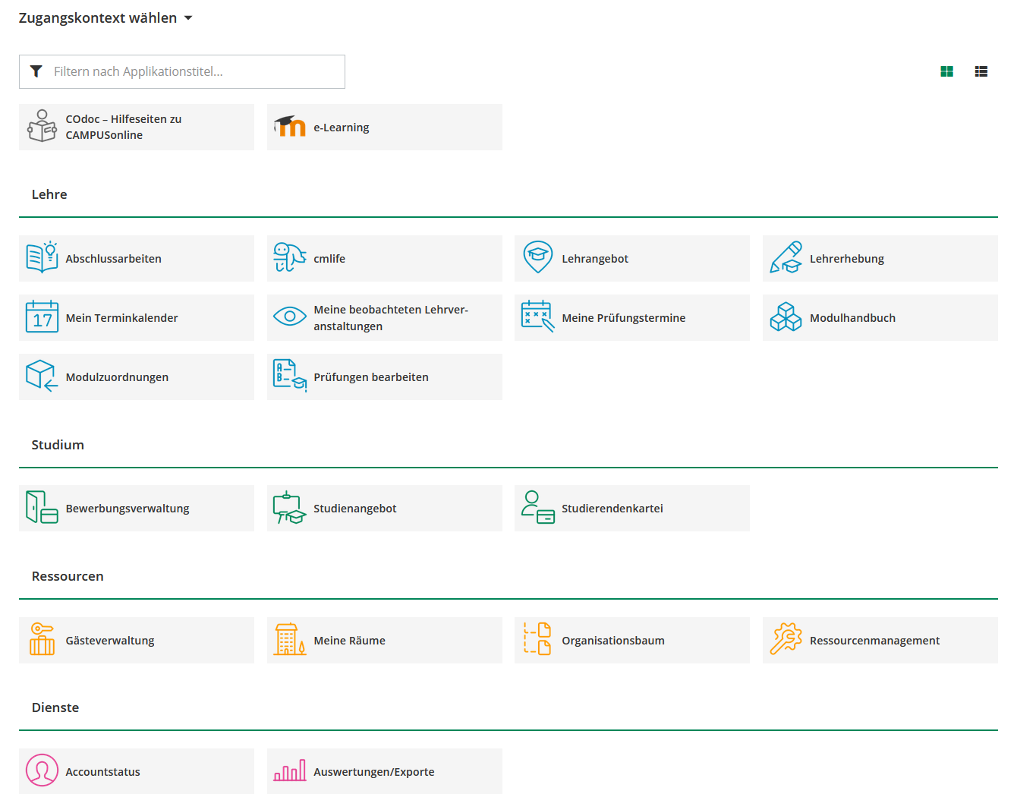Click the Dienste section heading
The height and width of the screenshot is (794, 1036).
click(55, 707)
